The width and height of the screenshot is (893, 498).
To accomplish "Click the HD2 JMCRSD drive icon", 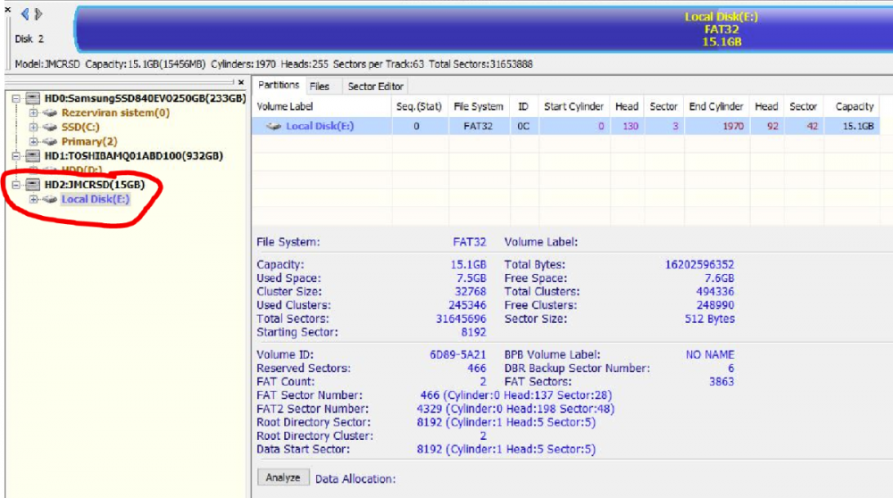I will tap(33, 185).
